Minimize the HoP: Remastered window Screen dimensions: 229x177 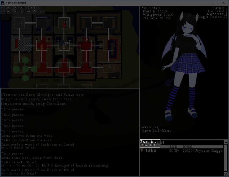pyautogui.click(x=203, y=3)
